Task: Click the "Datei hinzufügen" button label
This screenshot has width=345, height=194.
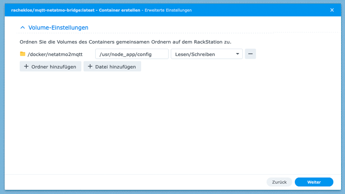Action: (x=116, y=67)
